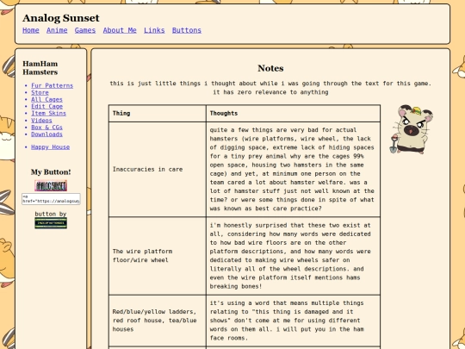Click the My Button! heading

(51, 172)
